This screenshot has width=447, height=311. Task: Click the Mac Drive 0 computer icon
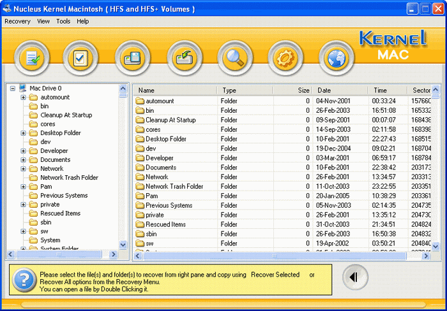tap(23, 88)
